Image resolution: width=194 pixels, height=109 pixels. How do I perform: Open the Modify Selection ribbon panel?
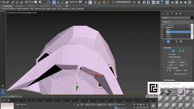(23, 9)
